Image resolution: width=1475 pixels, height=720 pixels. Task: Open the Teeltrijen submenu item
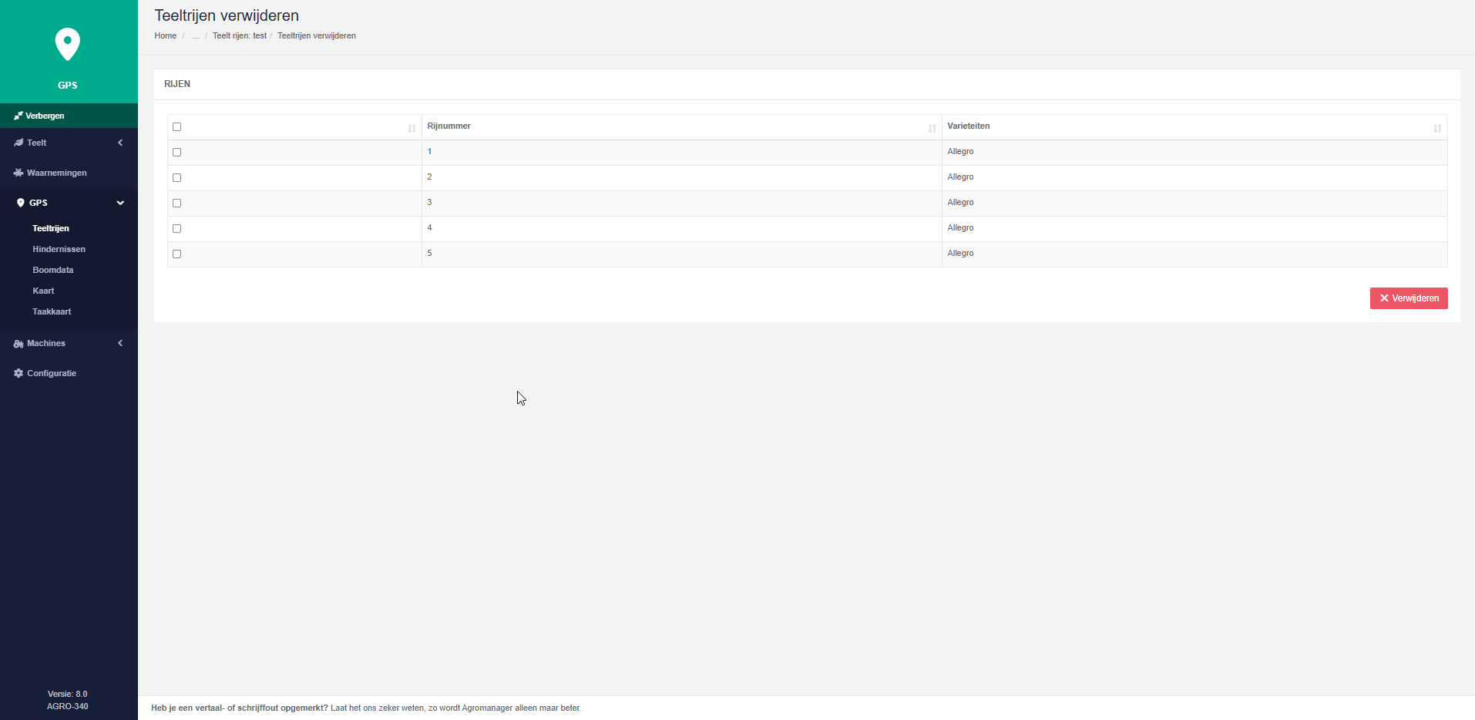(51, 228)
